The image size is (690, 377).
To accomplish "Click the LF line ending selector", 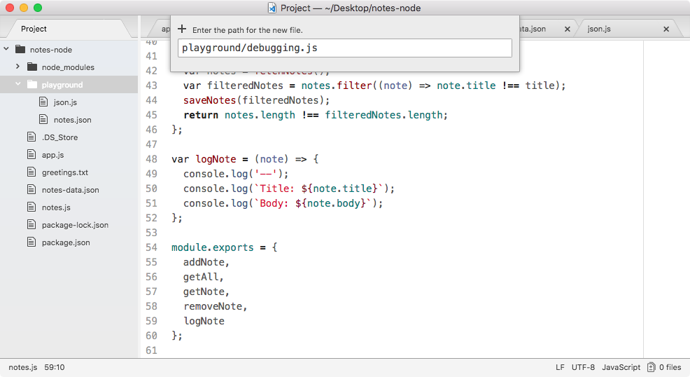I will coord(560,367).
